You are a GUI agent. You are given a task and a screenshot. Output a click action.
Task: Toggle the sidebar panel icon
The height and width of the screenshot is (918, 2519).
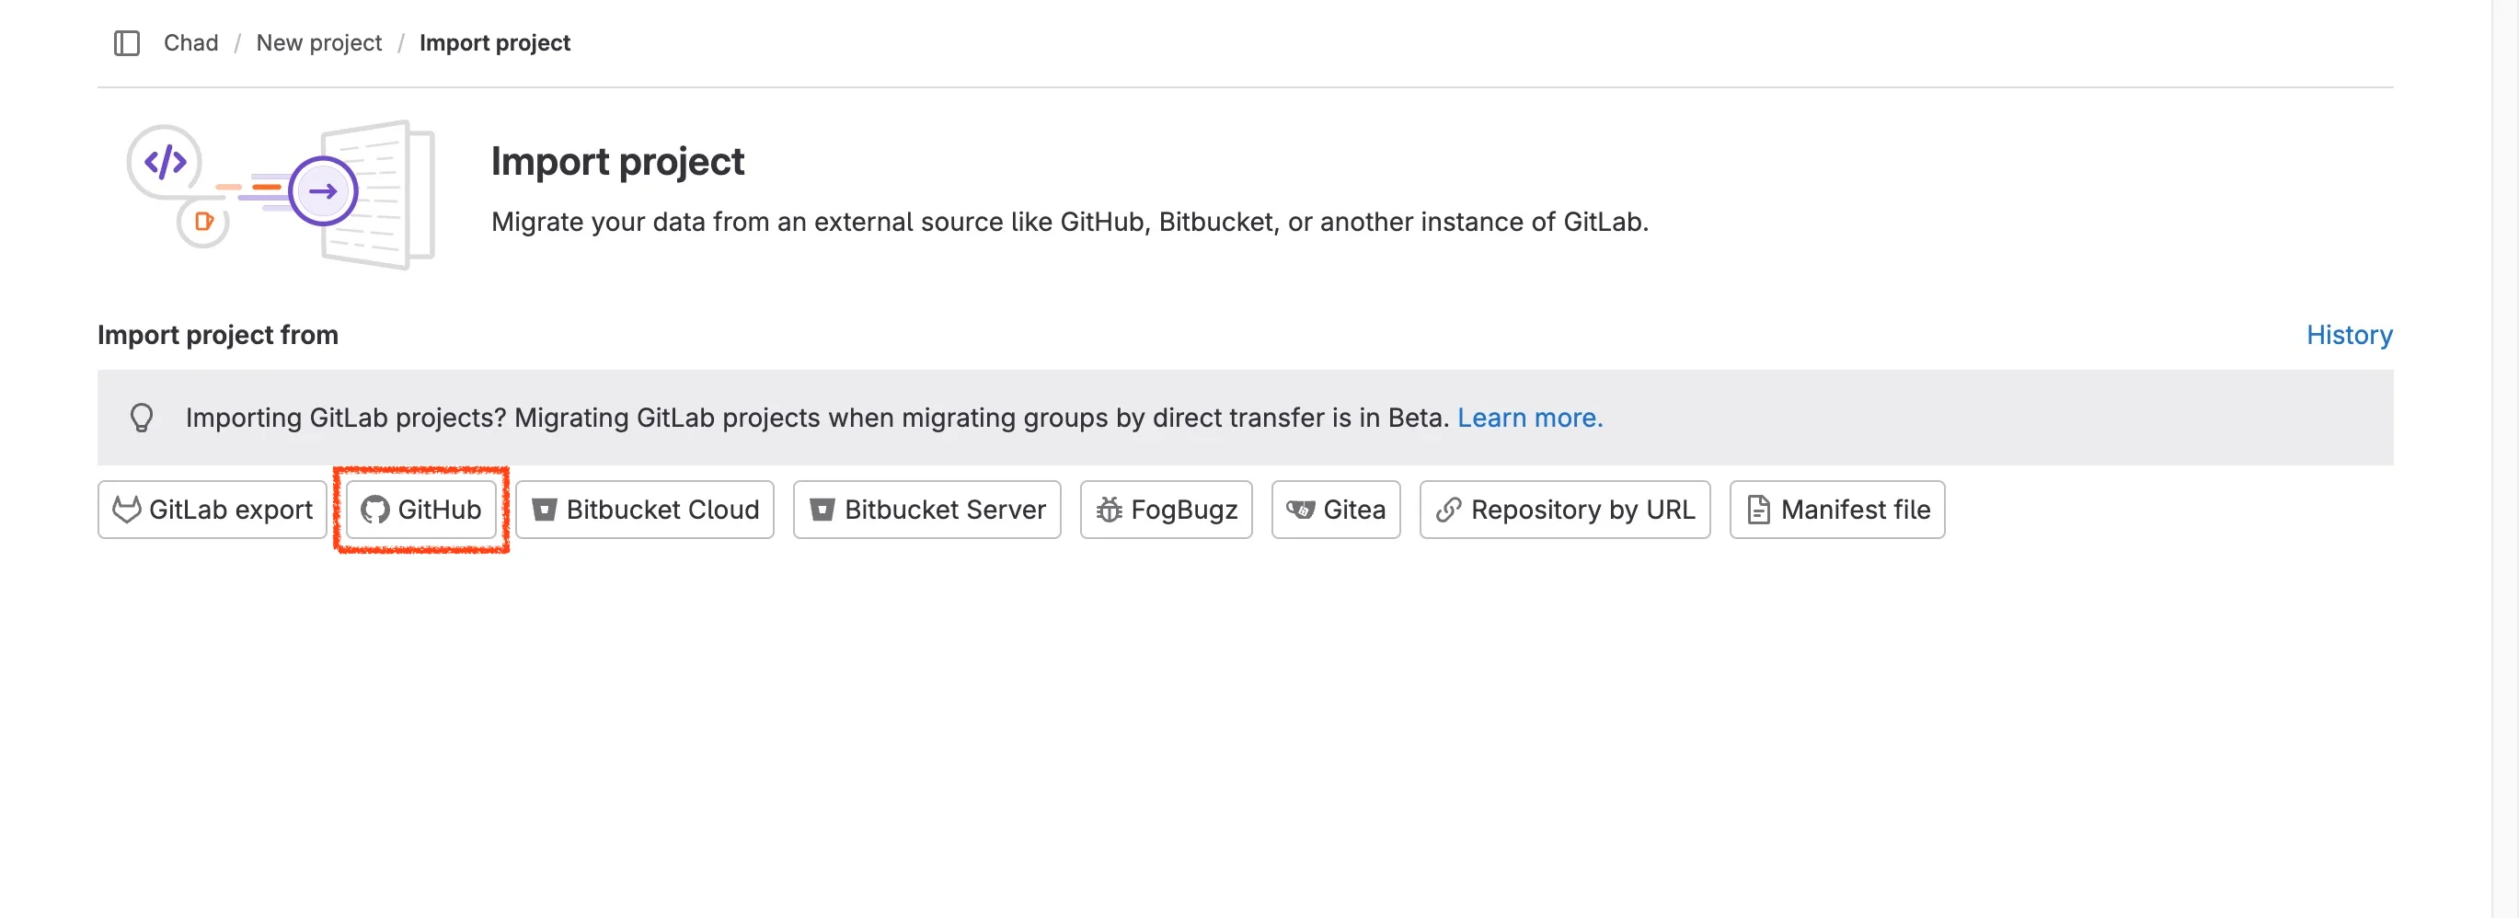click(127, 43)
